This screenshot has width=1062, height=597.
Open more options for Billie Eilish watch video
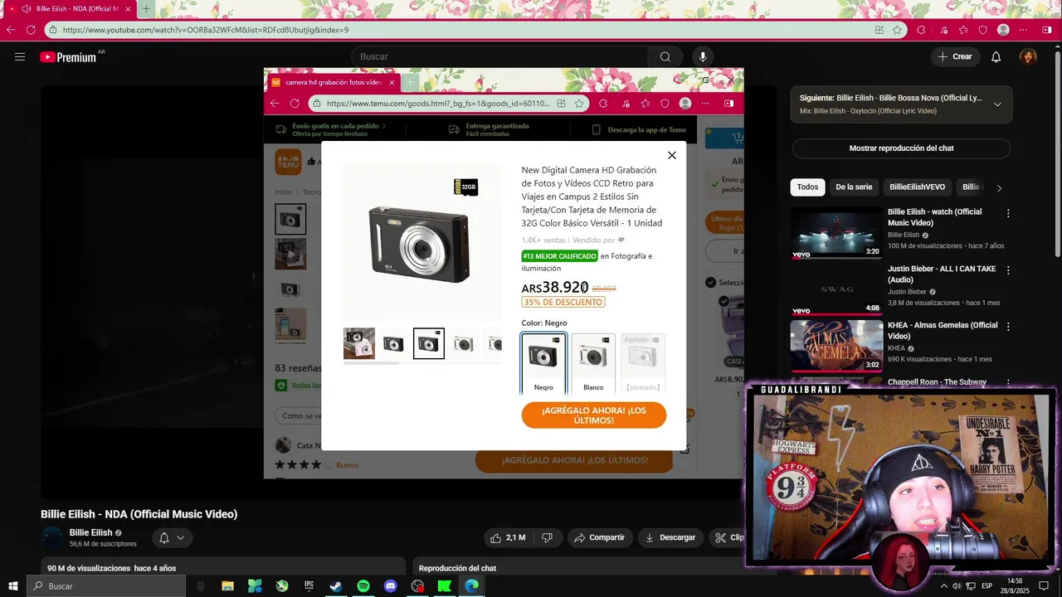(1008, 213)
